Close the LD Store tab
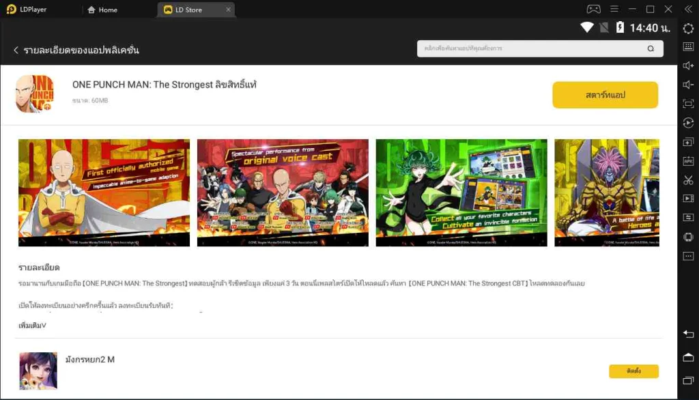 pyautogui.click(x=228, y=10)
